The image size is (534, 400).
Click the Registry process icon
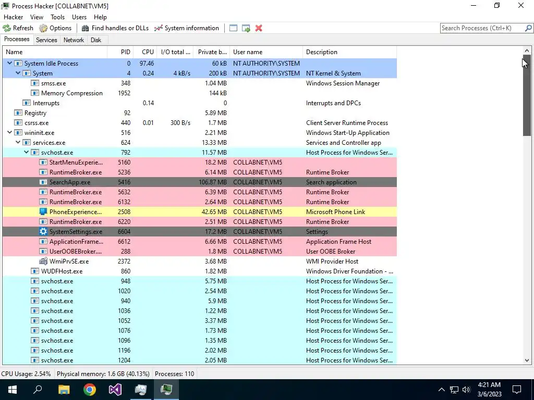pos(18,113)
